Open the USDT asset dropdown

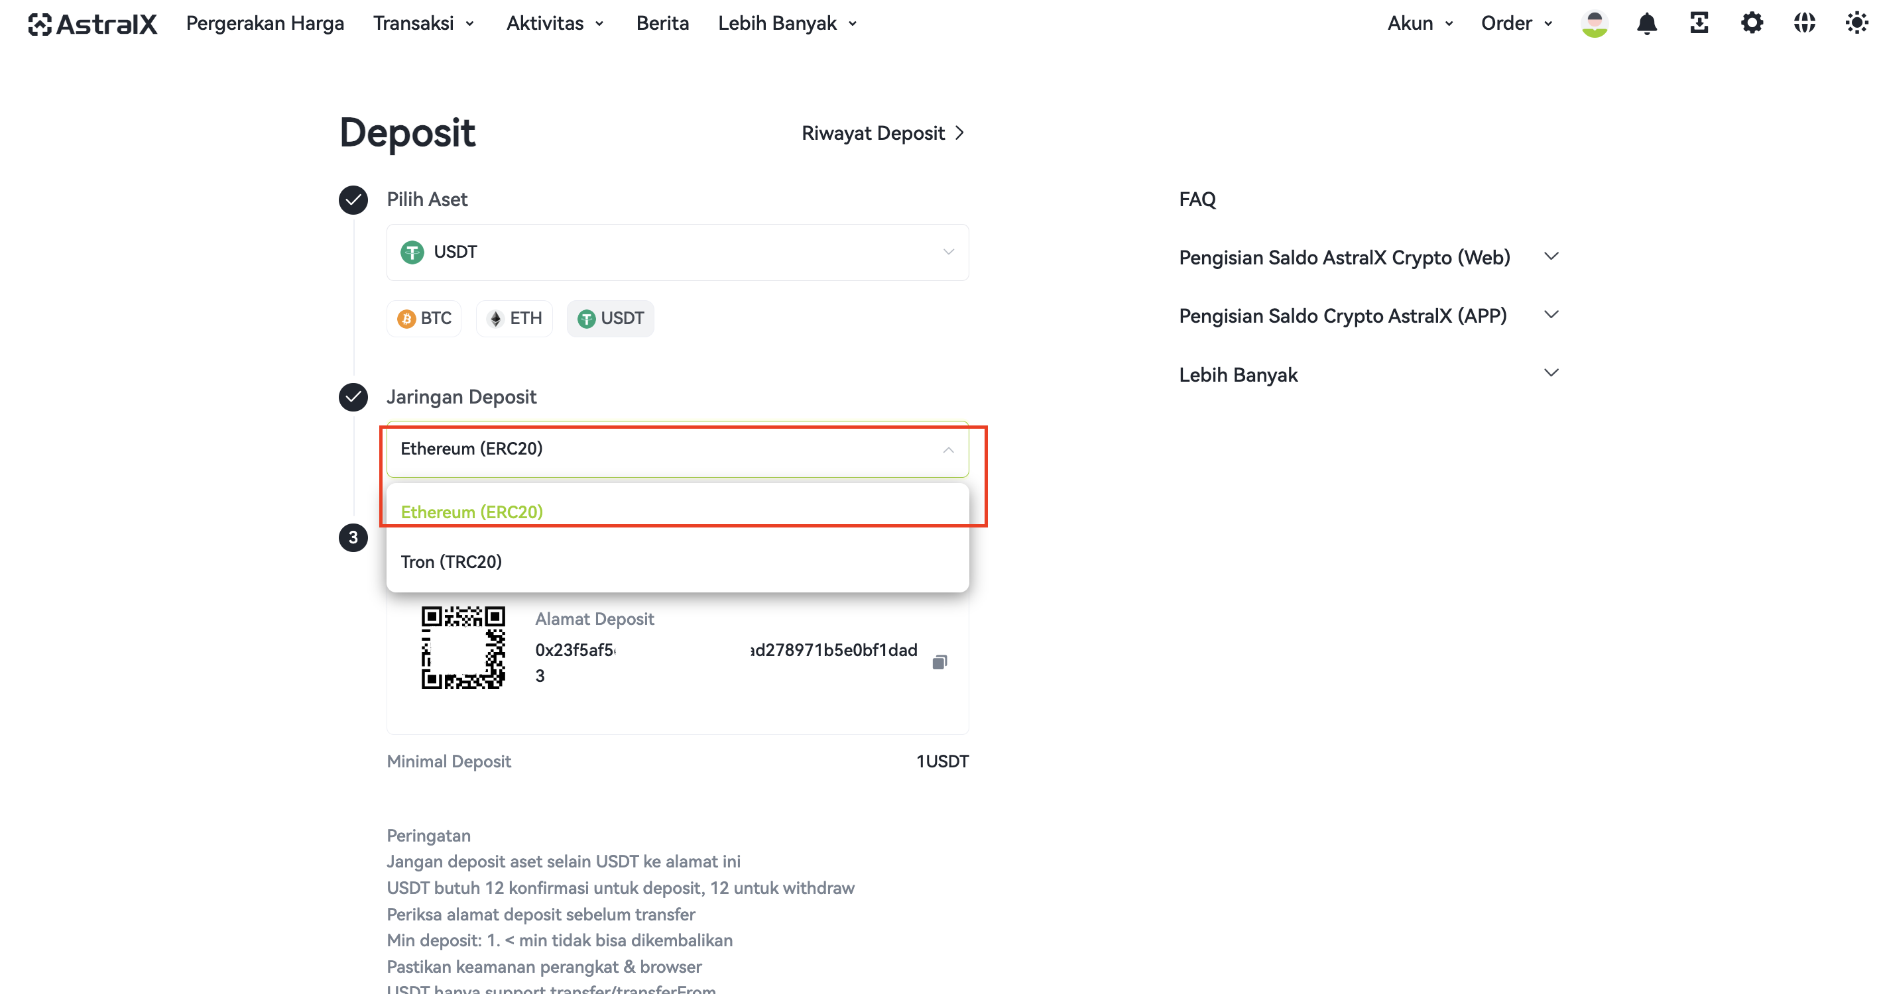678,252
